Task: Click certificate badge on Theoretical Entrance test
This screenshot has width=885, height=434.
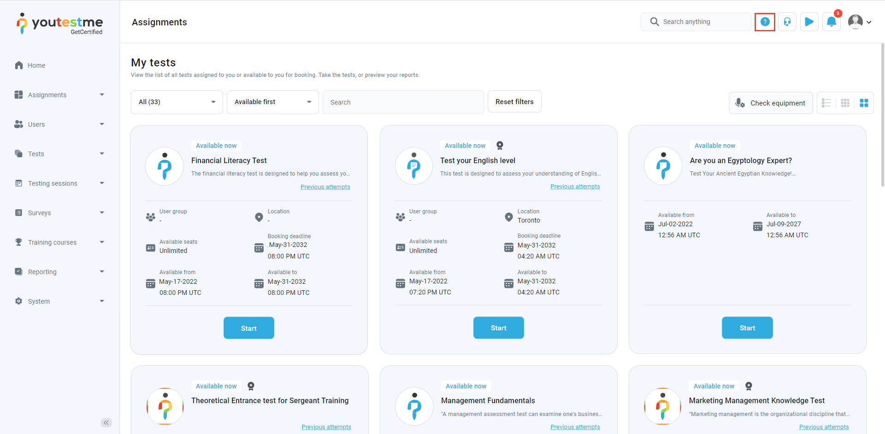Action: pos(251,386)
